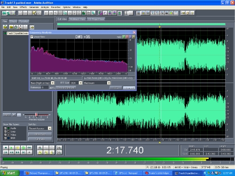
Task: Switch to Effects tab in left panel
Action: [x=13, y=22]
